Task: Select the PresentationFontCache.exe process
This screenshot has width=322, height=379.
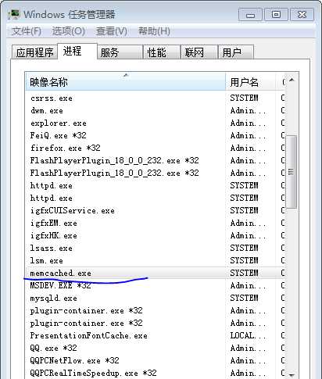Action: coord(156,336)
